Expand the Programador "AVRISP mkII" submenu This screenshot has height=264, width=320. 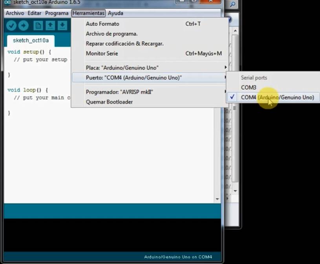pyautogui.click(x=150, y=92)
